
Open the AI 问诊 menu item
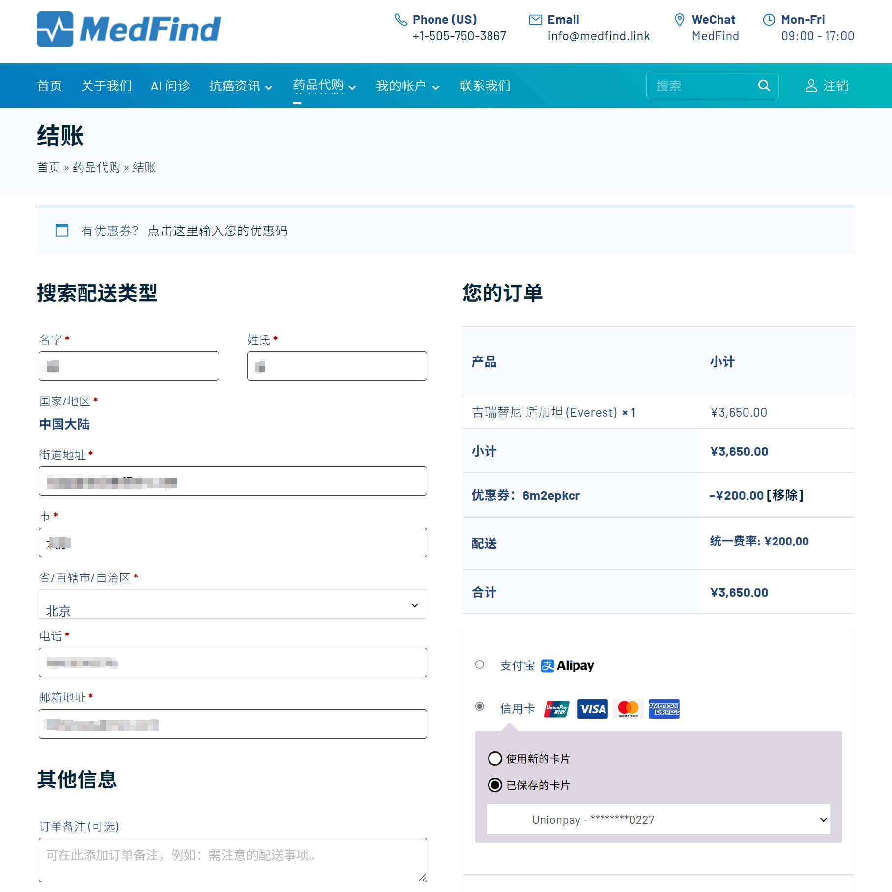click(170, 86)
